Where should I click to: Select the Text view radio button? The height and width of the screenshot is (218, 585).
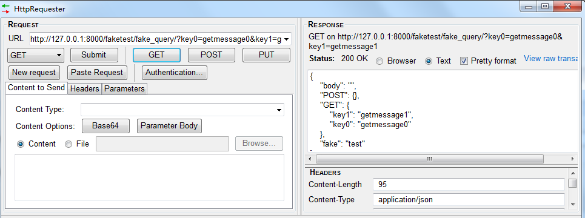[x=429, y=61]
